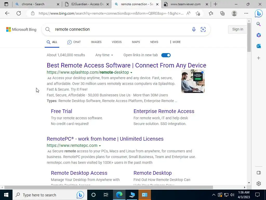The image size is (266, 200).
Task: Refresh the current page
Action: (x=19, y=13)
